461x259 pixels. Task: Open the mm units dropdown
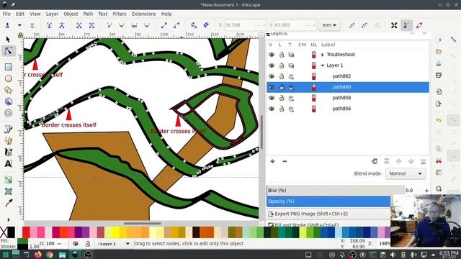pyautogui.click(x=329, y=25)
